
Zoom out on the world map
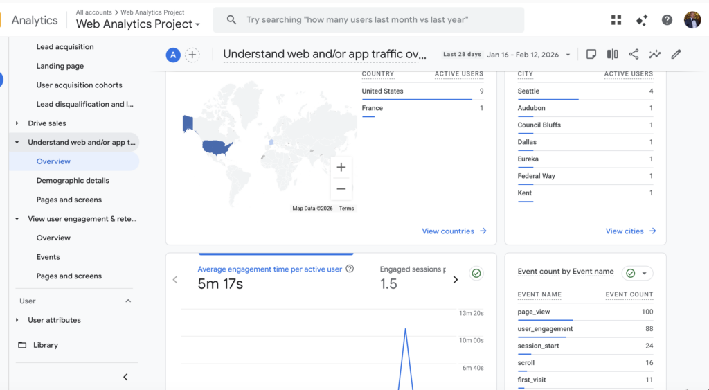(341, 188)
